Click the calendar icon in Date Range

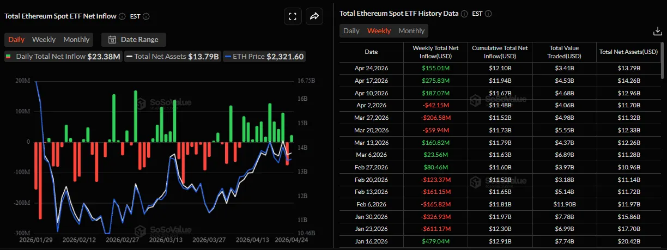click(x=112, y=39)
